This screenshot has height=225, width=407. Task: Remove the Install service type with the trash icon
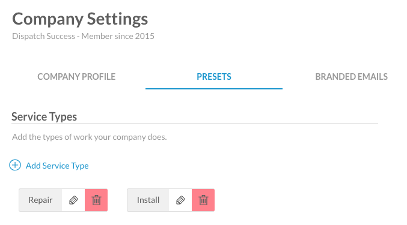tap(203, 200)
